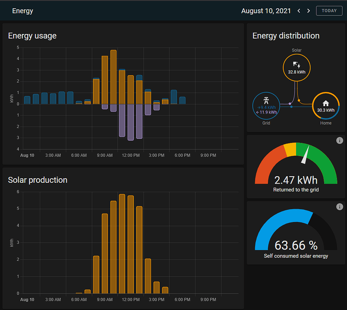Click the Energy page title in header
The width and height of the screenshot is (347, 310).
pos(22,11)
